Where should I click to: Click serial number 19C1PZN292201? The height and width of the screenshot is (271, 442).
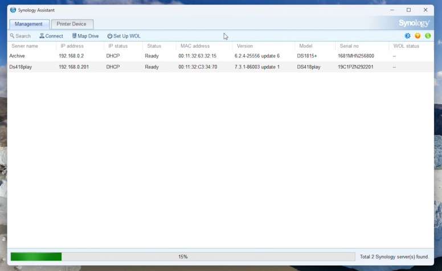click(355, 67)
